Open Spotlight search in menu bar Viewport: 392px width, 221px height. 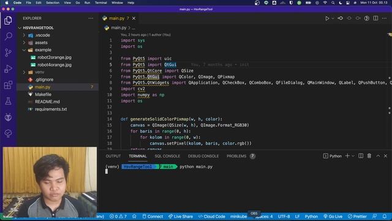point(333,2)
